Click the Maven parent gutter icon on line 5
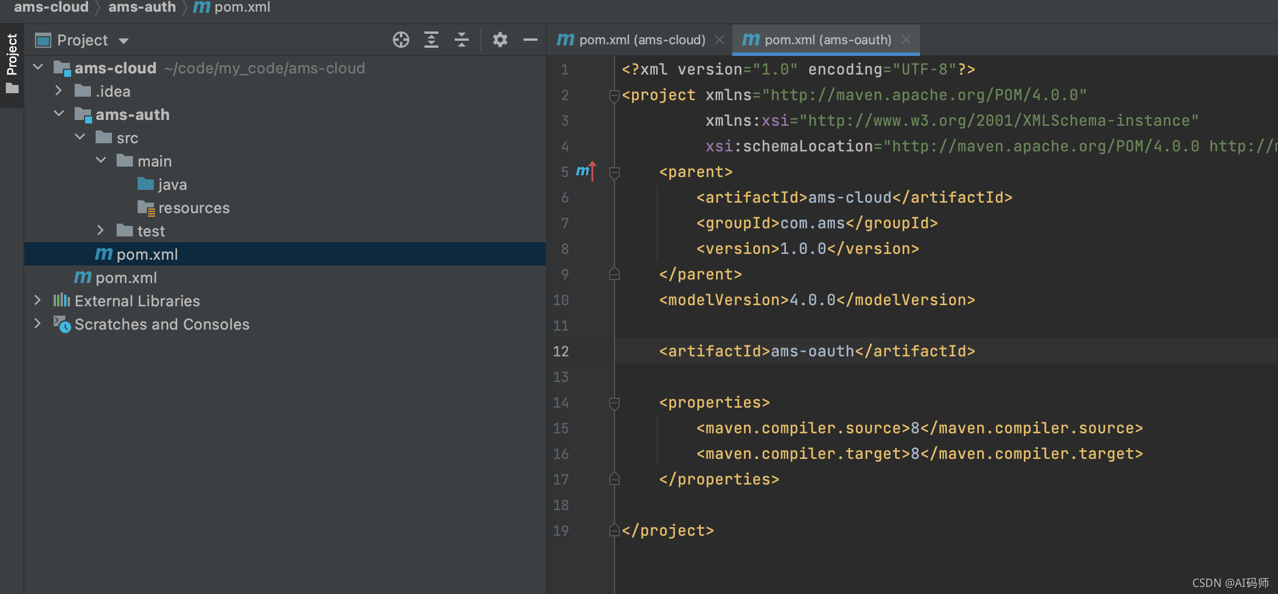 click(x=586, y=171)
